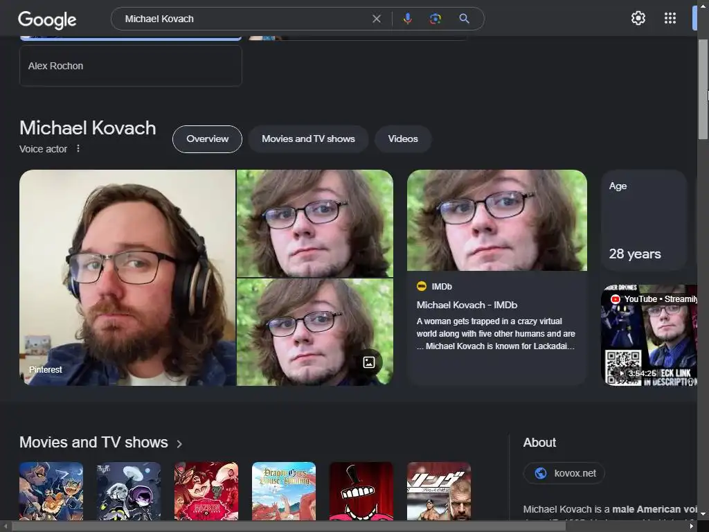Click the Michael Kovach panel title
Viewport: 709px width, 532px height.
point(88,128)
